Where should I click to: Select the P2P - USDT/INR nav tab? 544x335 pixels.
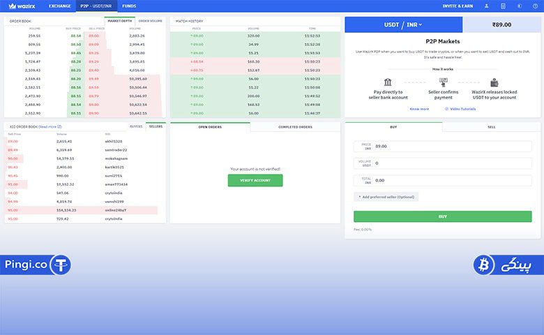pyautogui.click(x=96, y=6)
